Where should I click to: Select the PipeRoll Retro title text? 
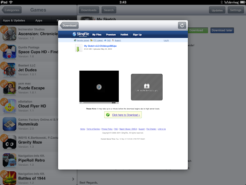[32, 161]
